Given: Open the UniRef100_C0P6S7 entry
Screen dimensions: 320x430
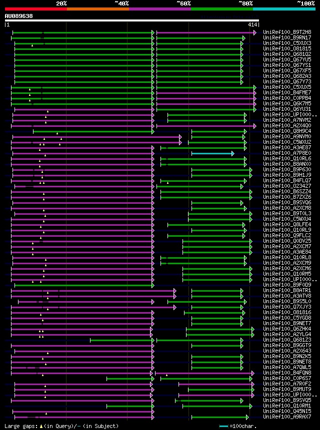Looking at the screenshot, I should [x=287, y=378].
